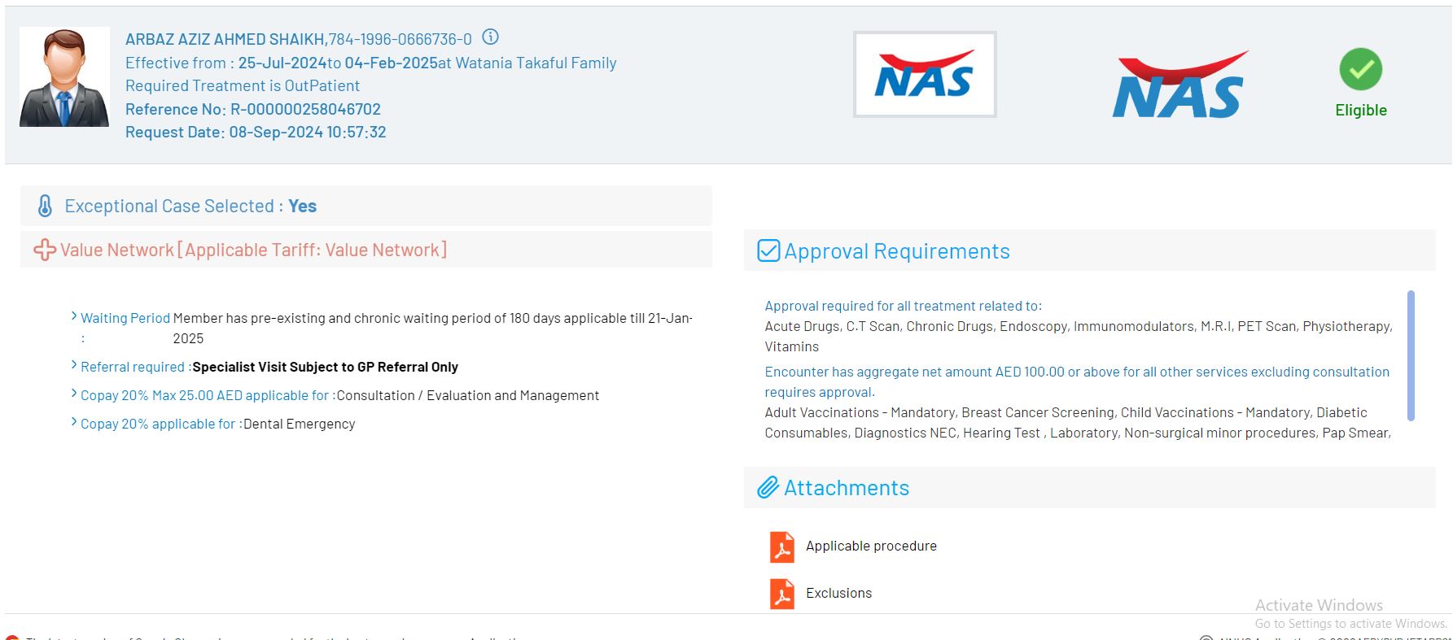Click the large unboxed NAS logo

[1179, 86]
